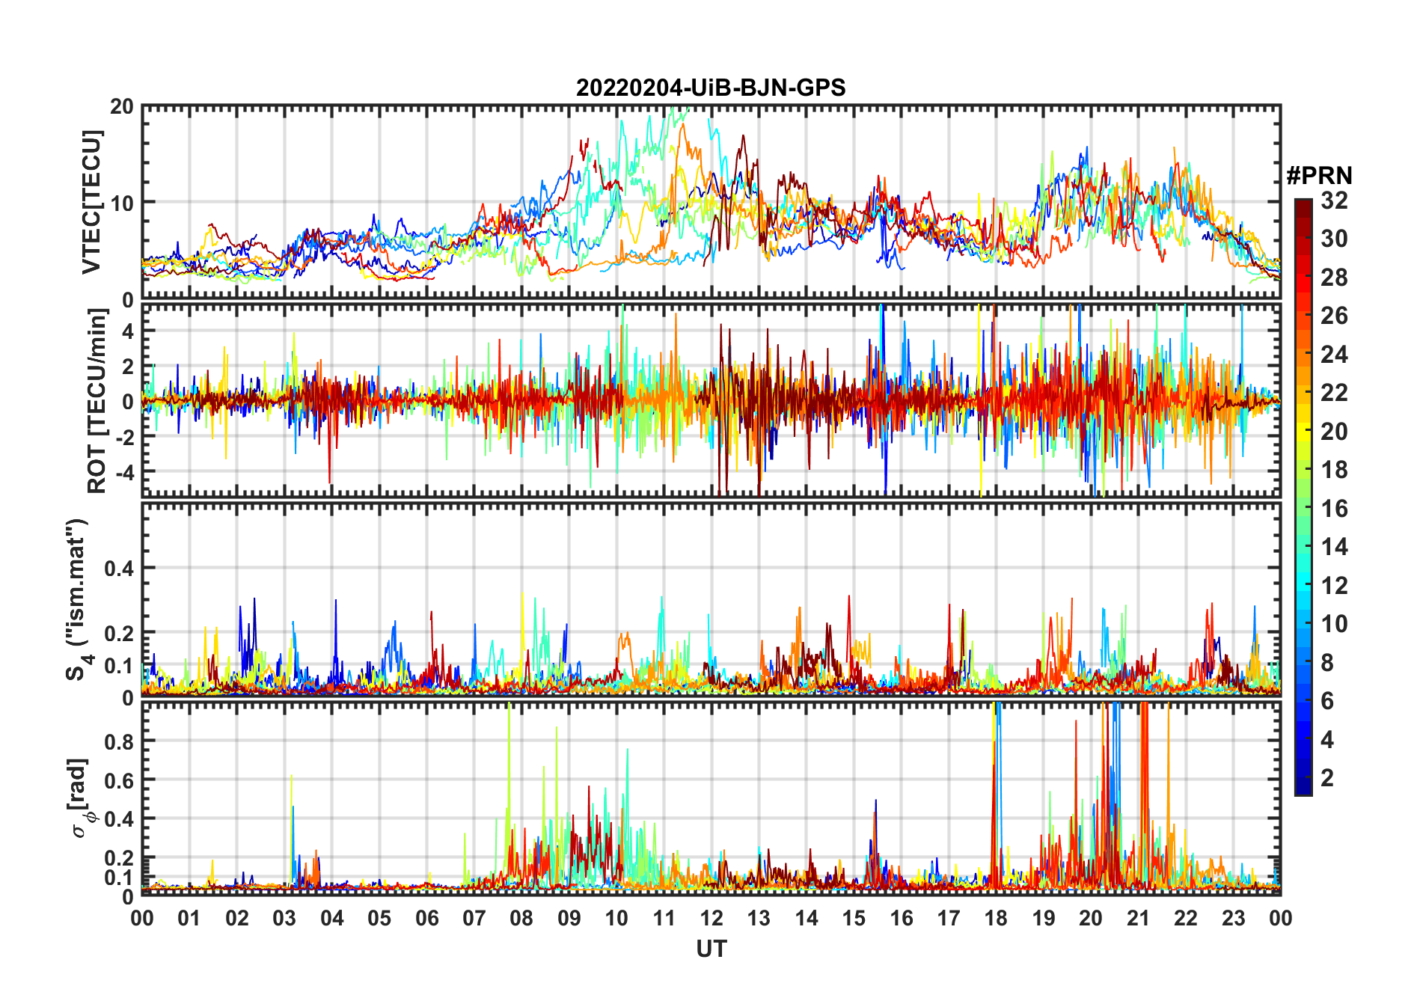Select the ROT axis tick label -2
This screenshot has width=1423, height=995.
(125, 437)
